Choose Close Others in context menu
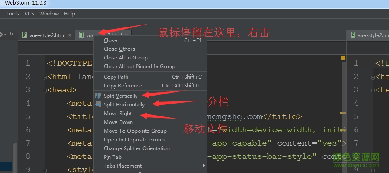 coord(150,49)
